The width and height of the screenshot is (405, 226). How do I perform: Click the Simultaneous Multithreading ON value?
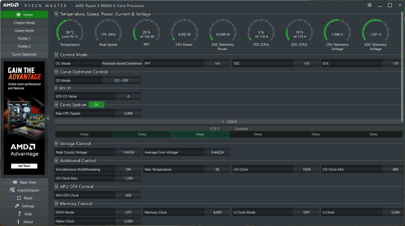tap(129, 169)
